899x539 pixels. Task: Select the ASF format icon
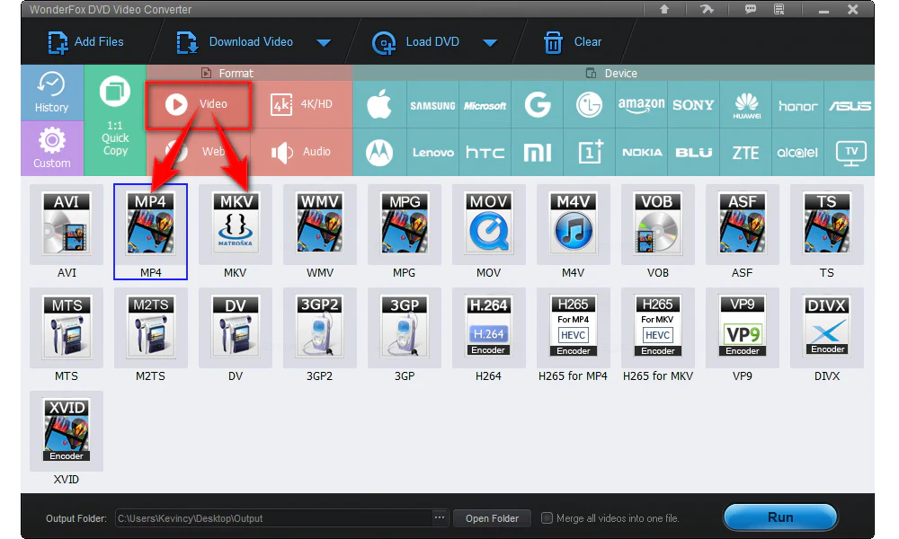pyautogui.click(x=742, y=225)
